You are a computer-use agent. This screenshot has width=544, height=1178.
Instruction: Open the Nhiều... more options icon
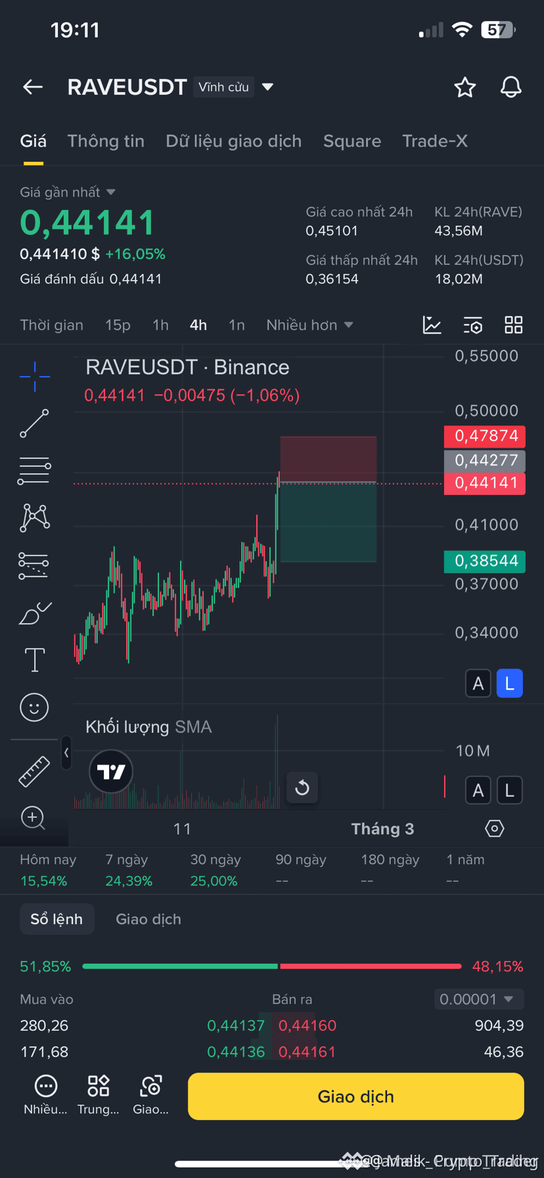(45, 1095)
